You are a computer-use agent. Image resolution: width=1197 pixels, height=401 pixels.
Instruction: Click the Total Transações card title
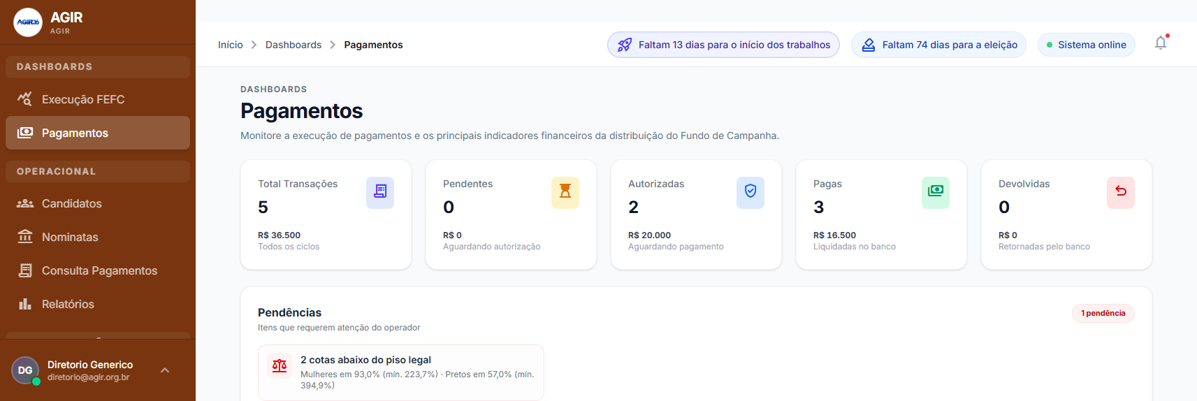(298, 184)
